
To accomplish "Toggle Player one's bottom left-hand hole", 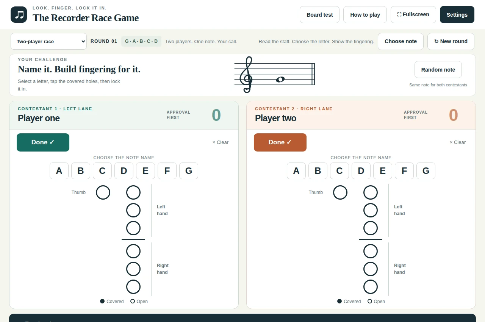I will (133, 228).
